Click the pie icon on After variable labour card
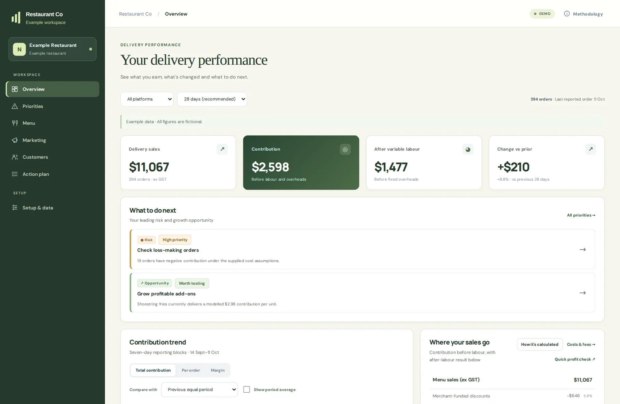This screenshot has height=404, width=620. 468,149
